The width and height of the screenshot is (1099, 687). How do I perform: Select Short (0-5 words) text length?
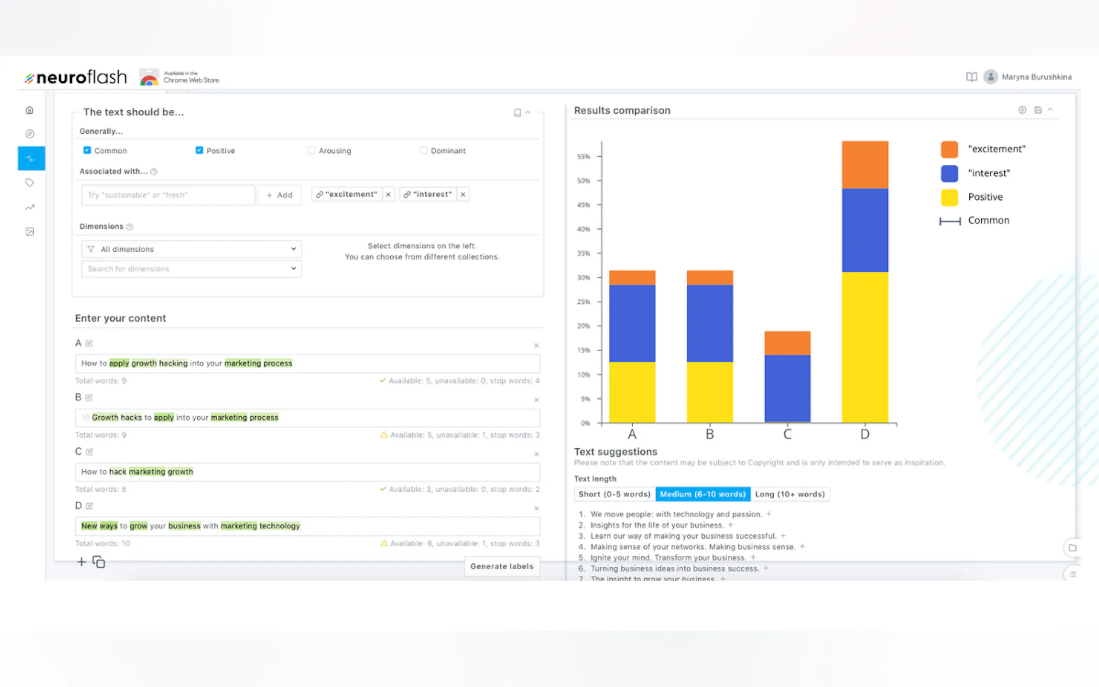click(x=614, y=494)
